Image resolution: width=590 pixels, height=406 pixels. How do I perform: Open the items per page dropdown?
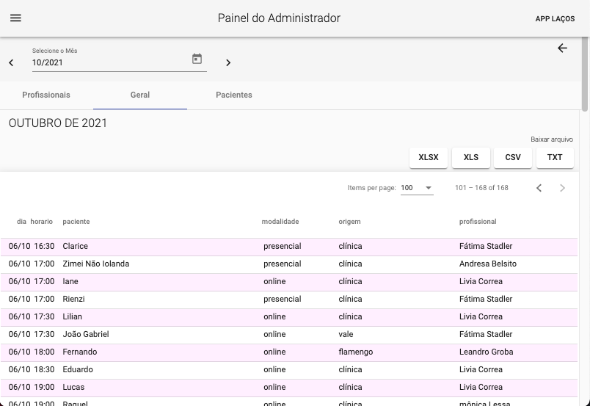417,188
